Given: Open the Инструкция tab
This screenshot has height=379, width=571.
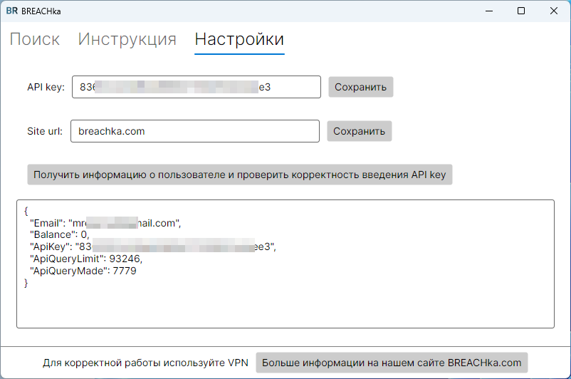Looking at the screenshot, I should (127, 39).
